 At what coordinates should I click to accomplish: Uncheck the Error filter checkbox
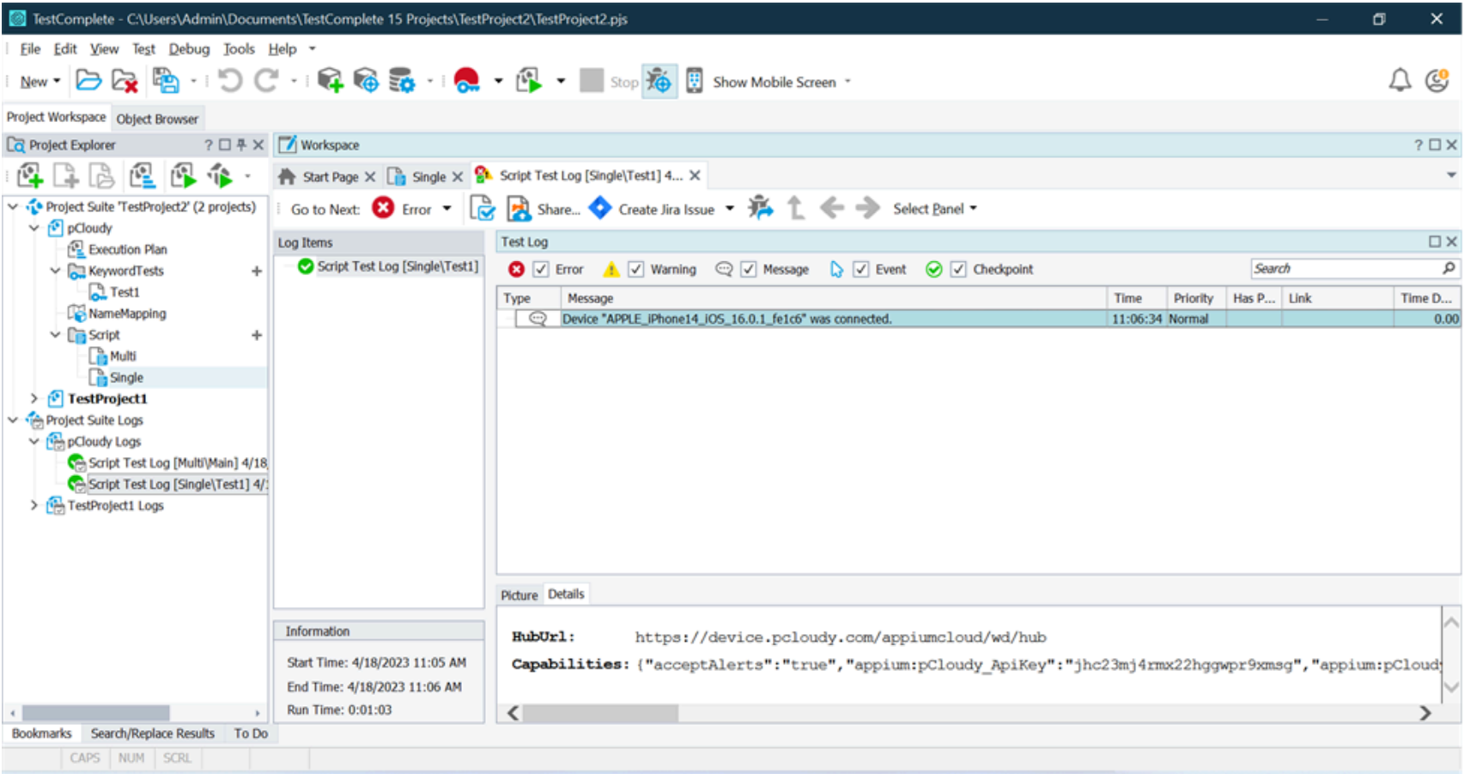541,270
